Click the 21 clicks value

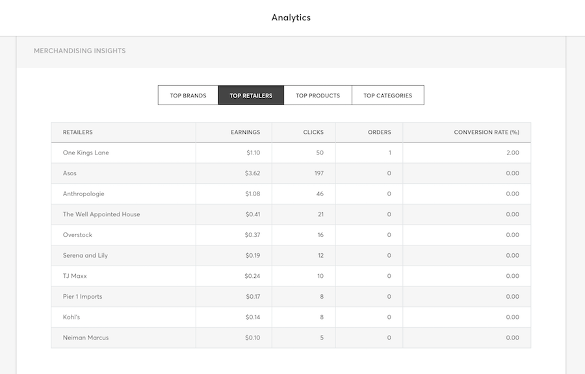pyautogui.click(x=321, y=214)
